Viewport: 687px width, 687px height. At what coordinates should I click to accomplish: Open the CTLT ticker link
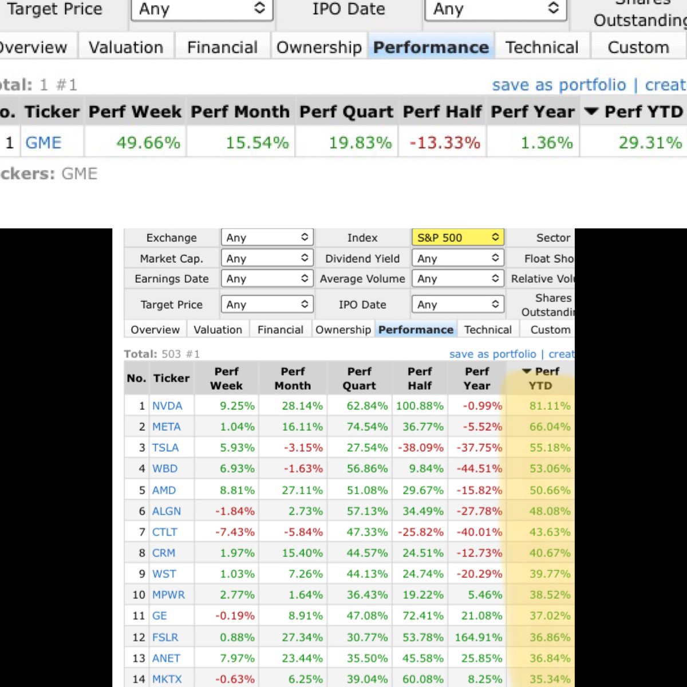coord(165,532)
